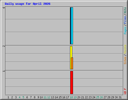Click day number 4 on the axis
Screen dimensions: 128x100
19,97
